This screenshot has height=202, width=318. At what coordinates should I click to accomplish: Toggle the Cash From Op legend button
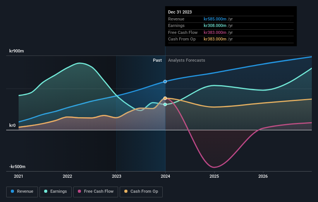141,192
